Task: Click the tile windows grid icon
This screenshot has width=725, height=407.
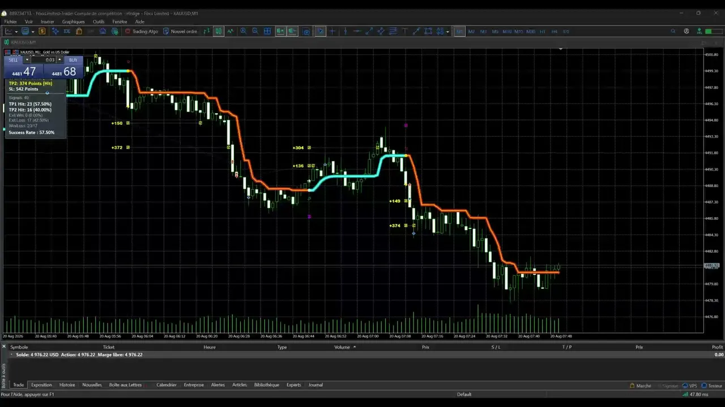Action: point(267,31)
